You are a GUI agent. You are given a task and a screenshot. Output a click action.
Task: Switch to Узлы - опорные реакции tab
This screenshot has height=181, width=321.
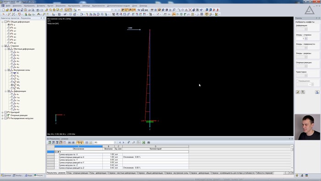[x=77, y=173]
